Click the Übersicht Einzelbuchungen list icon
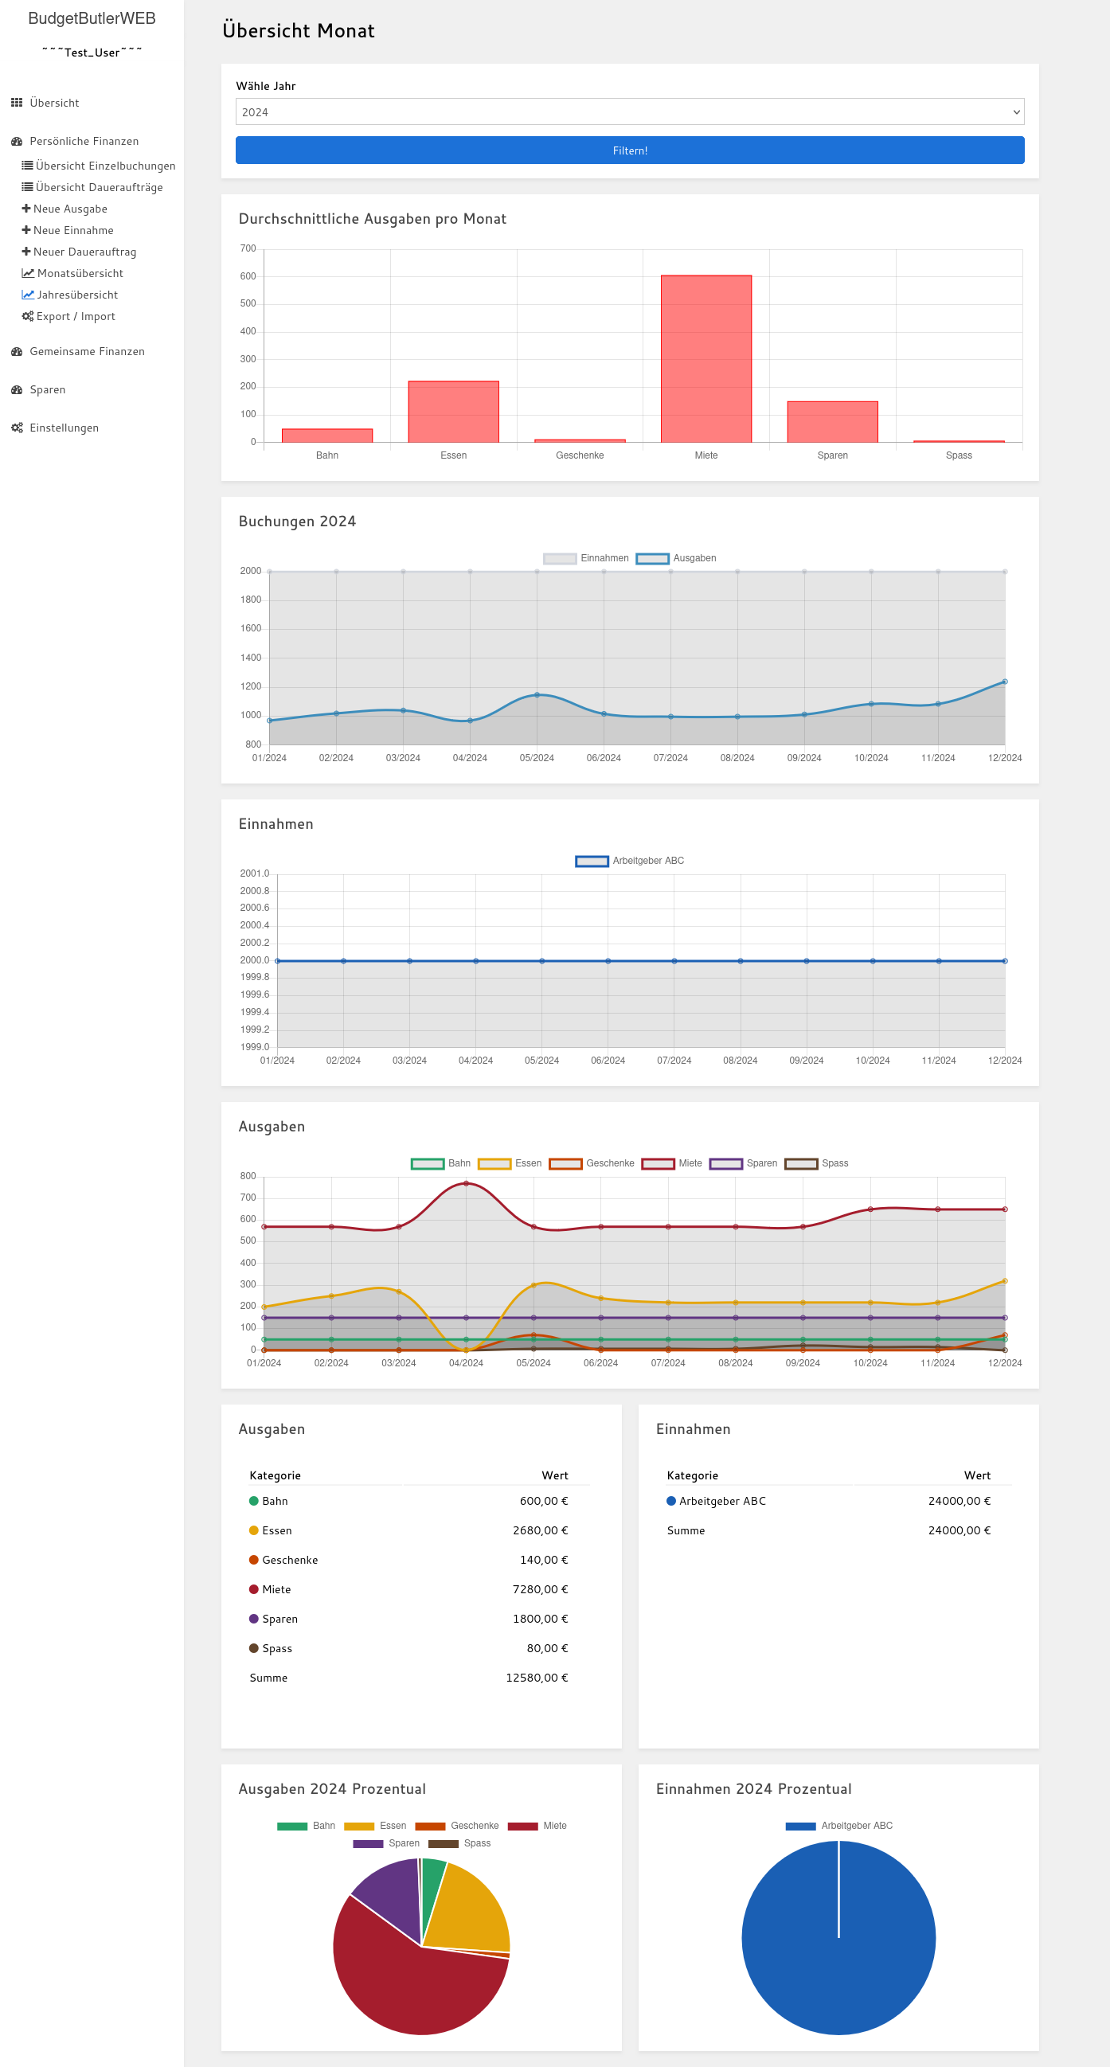1110x2067 pixels. [x=27, y=166]
